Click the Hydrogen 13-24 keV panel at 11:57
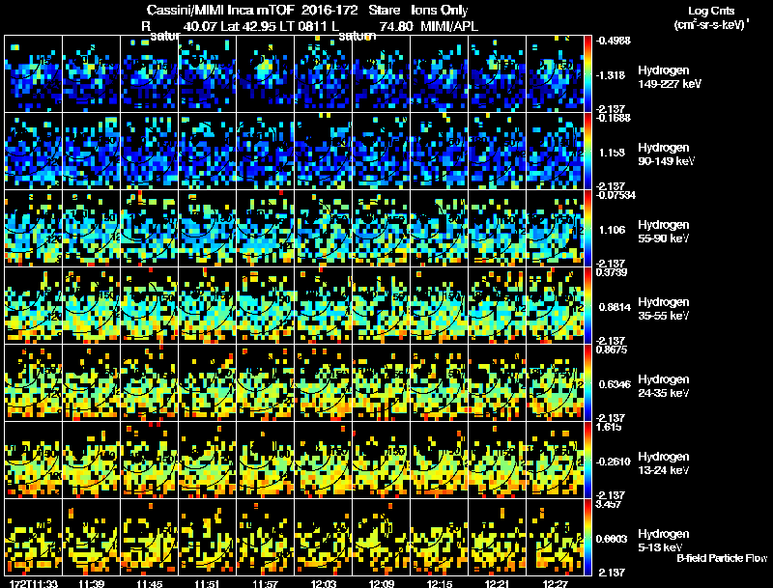Screen dimensions: 773x588 pyautogui.click(x=266, y=460)
